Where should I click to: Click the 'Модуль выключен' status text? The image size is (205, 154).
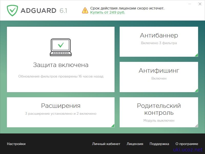click(159, 120)
